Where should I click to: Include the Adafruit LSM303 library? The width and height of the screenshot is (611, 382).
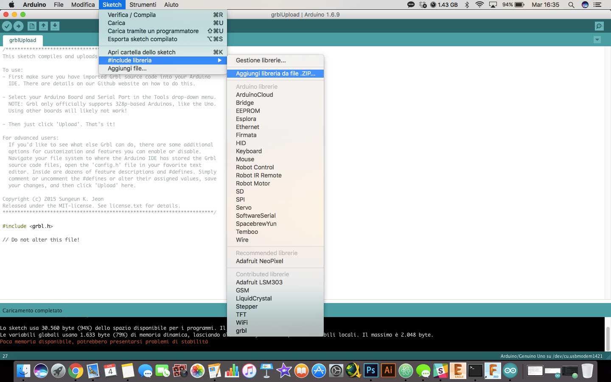(275, 282)
